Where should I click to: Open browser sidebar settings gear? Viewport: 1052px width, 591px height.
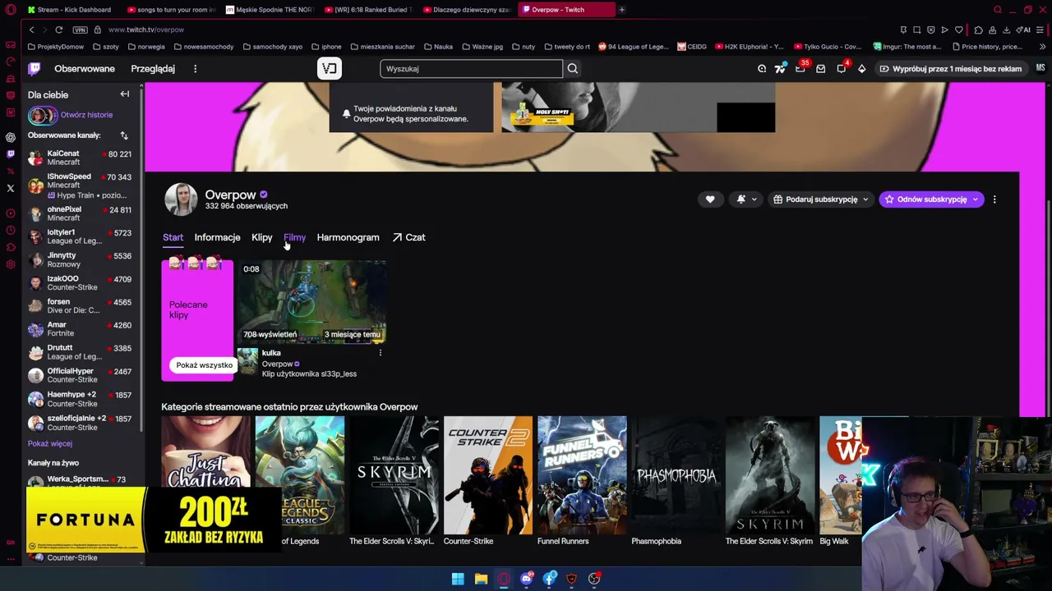coord(10,264)
